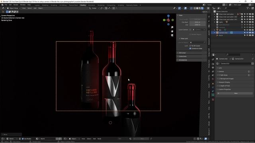Viewport: 255px width, 143px height.
Task: Click Camera.010 data name field
Action: (235, 64)
